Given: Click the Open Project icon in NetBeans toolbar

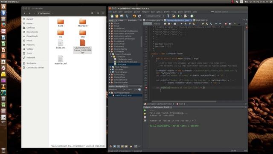Looking at the screenshot, I should coord(122,16).
